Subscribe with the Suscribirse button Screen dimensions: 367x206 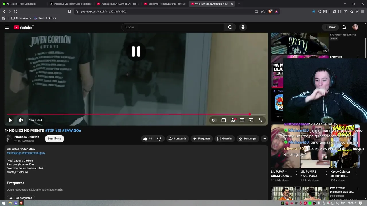tap(54, 138)
